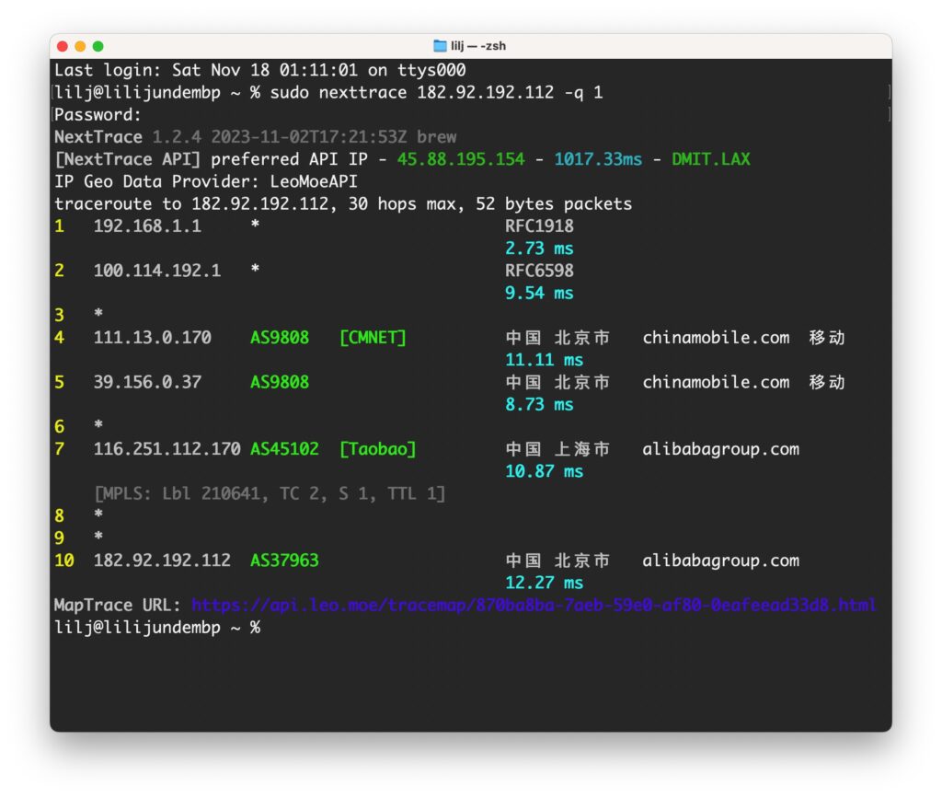The width and height of the screenshot is (942, 798).
Task: Click '移动' on the hop 4 row
Action: [x=827, y=337]
